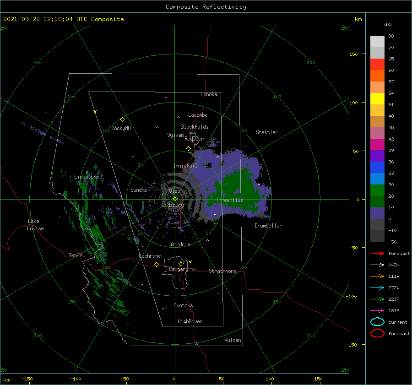The image size is (412, 385).
Task: Click the HighRiver label
Action: [190, 321]
